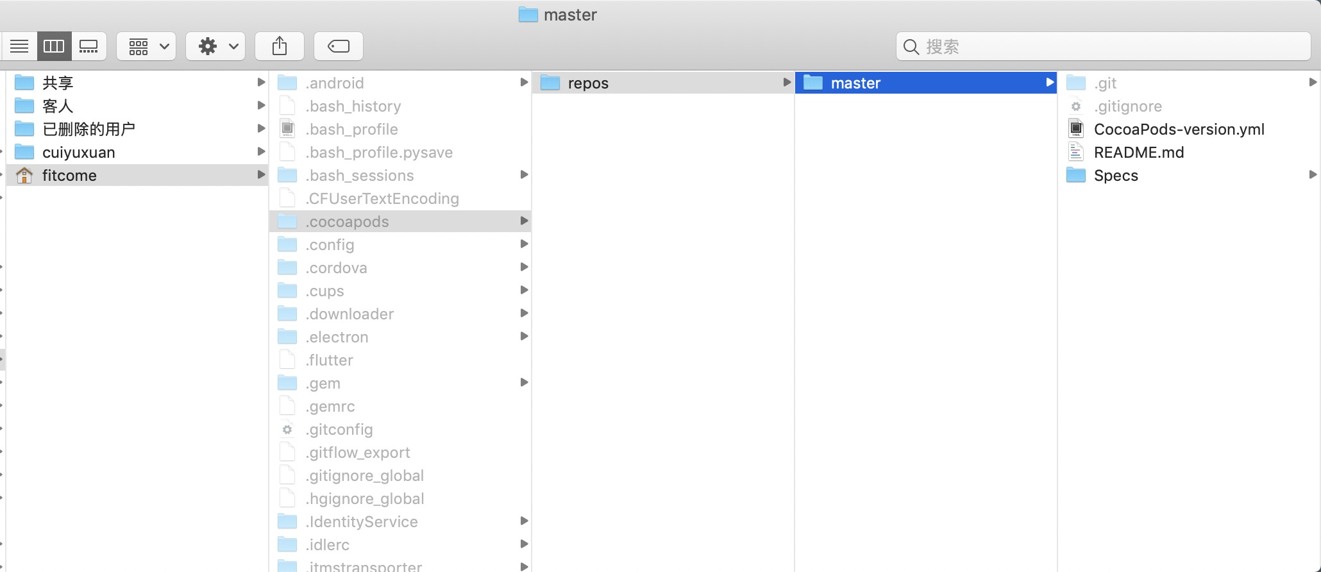
Task: Select the 共享 folder
Action: pyautogui.click(x=137, y=83)
